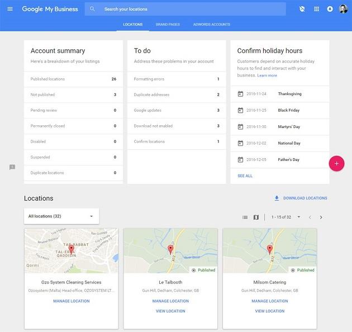
Task: Open Duplicate addresses to-do
Action: 177,94
